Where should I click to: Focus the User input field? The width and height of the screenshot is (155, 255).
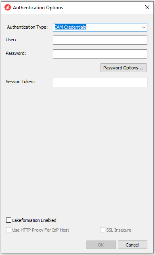click(100, 40)
